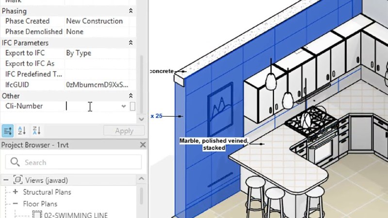Select Phase Created value New Construction

click(x=94, y=21)
